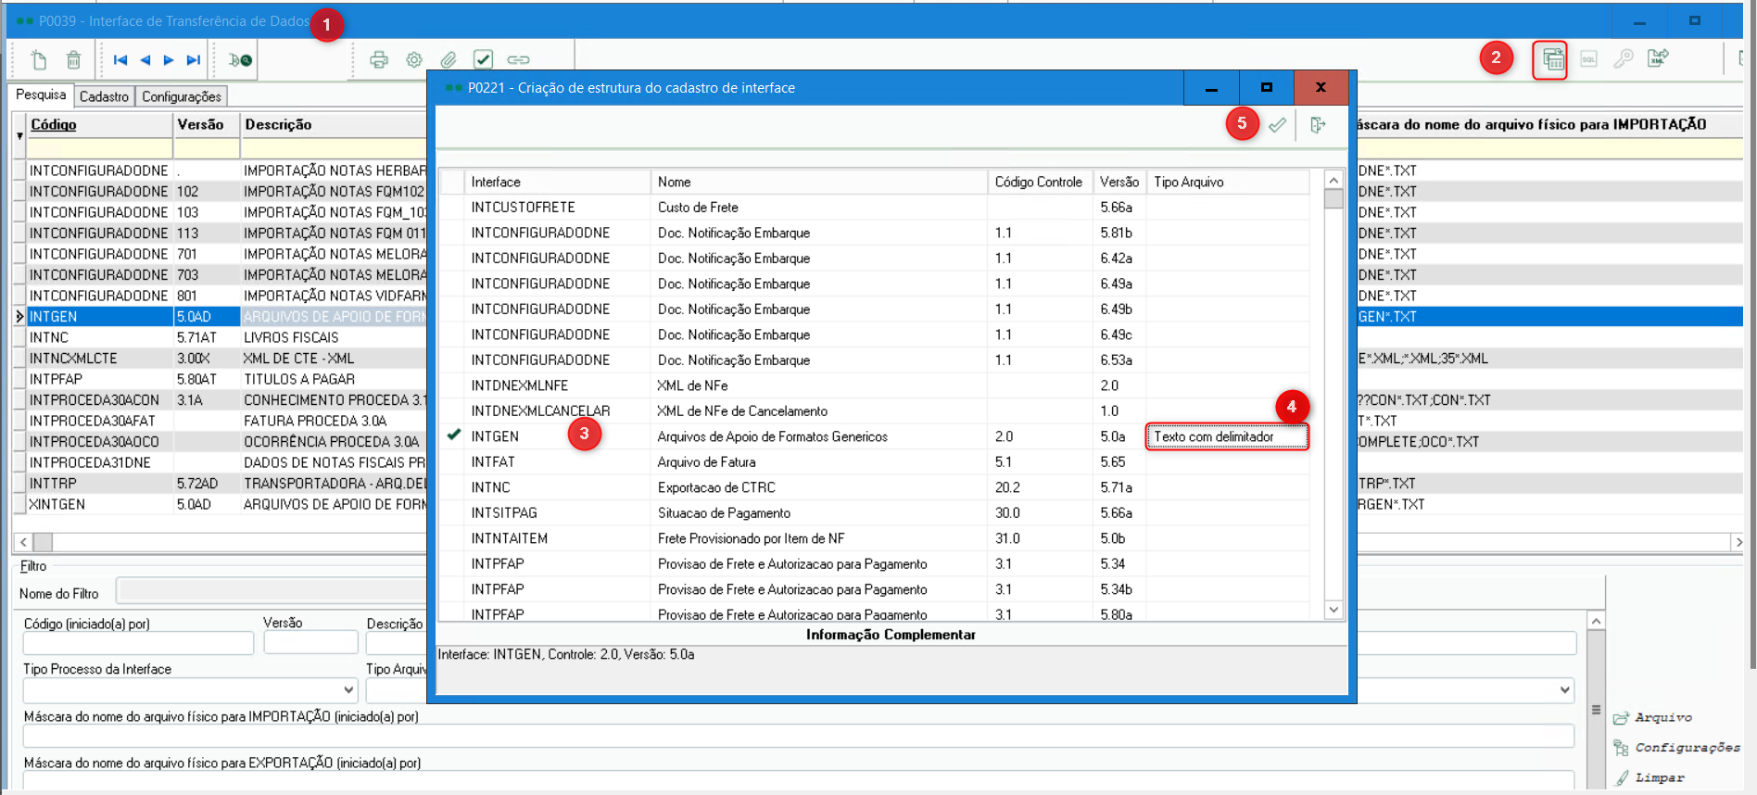Toggle the checked INTGEN row selection mark
Viewport: 1757px width, 795px height.
(454, 435)
